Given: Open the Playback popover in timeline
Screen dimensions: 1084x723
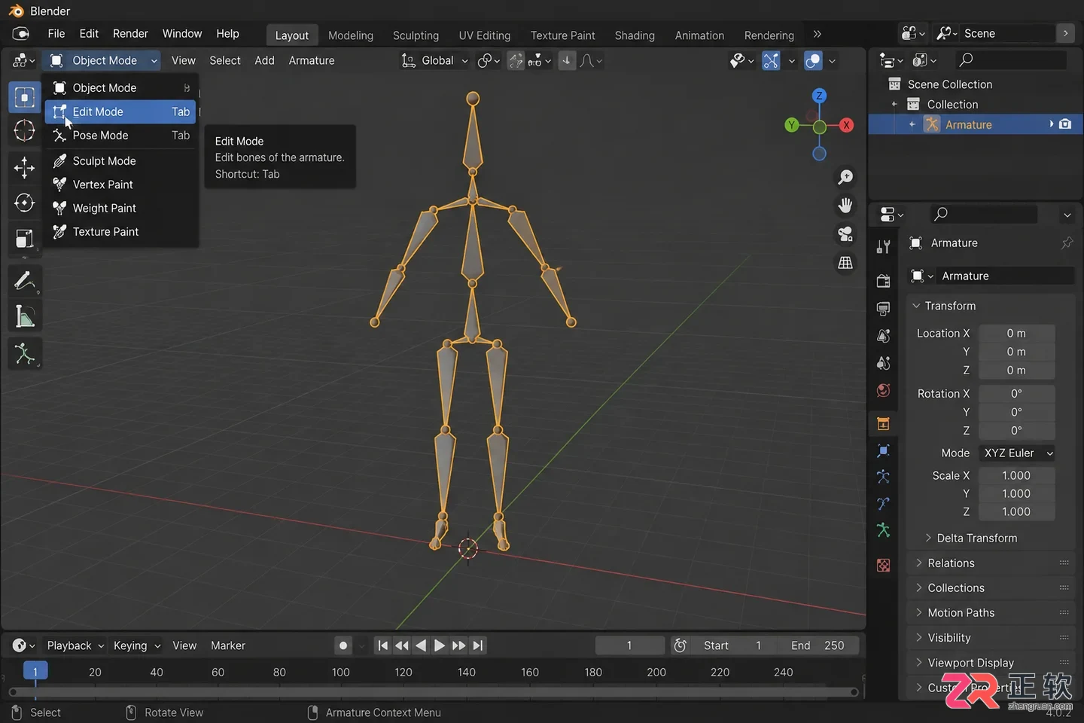Looking at the screenshot, I should click(75, 645).
